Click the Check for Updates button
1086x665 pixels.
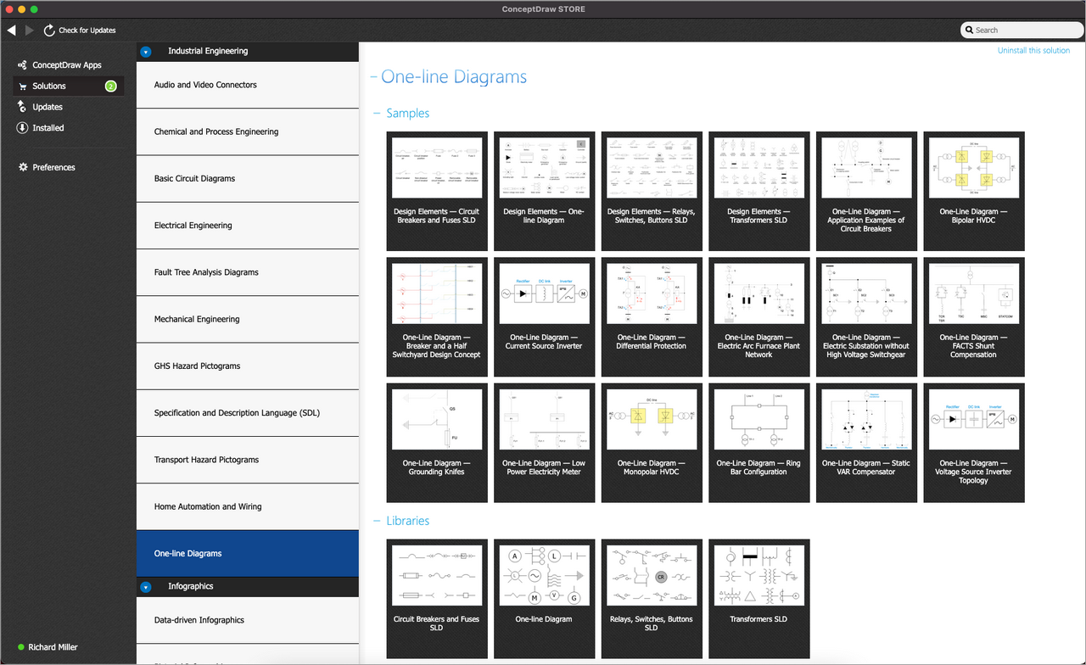tap(80, 30)
